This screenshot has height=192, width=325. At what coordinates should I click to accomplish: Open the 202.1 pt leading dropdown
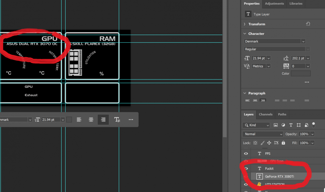tap(308, 58)
